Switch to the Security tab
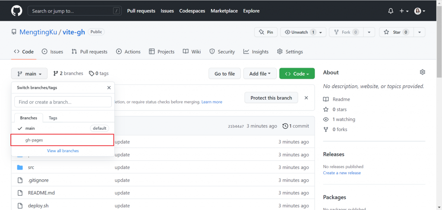Viewport: 442px width, 210px height. click(222, 52)
